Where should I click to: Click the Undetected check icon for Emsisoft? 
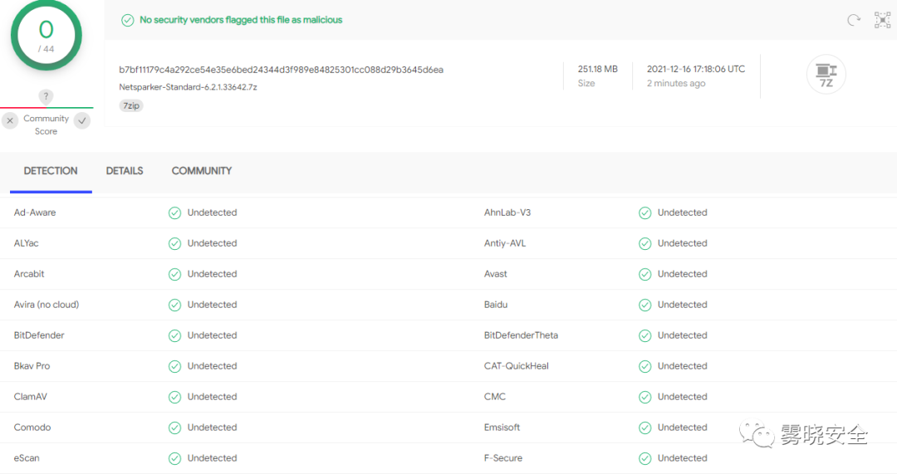point(645,428)
